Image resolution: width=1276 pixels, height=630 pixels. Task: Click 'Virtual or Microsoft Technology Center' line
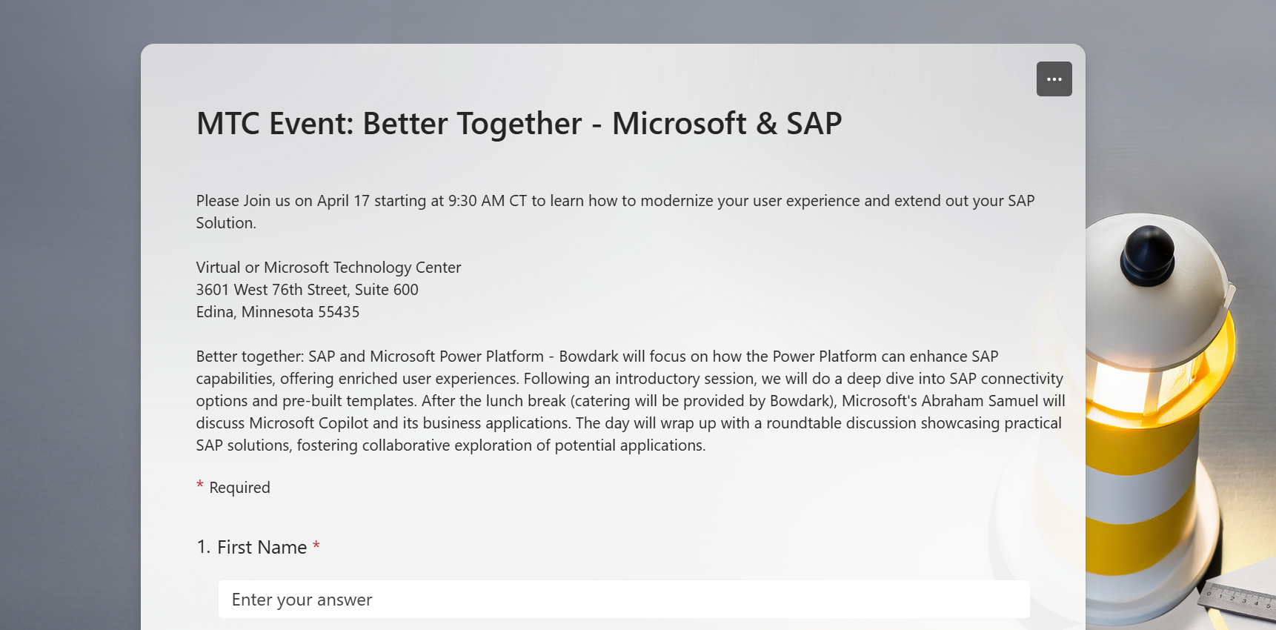click(328, 268)
